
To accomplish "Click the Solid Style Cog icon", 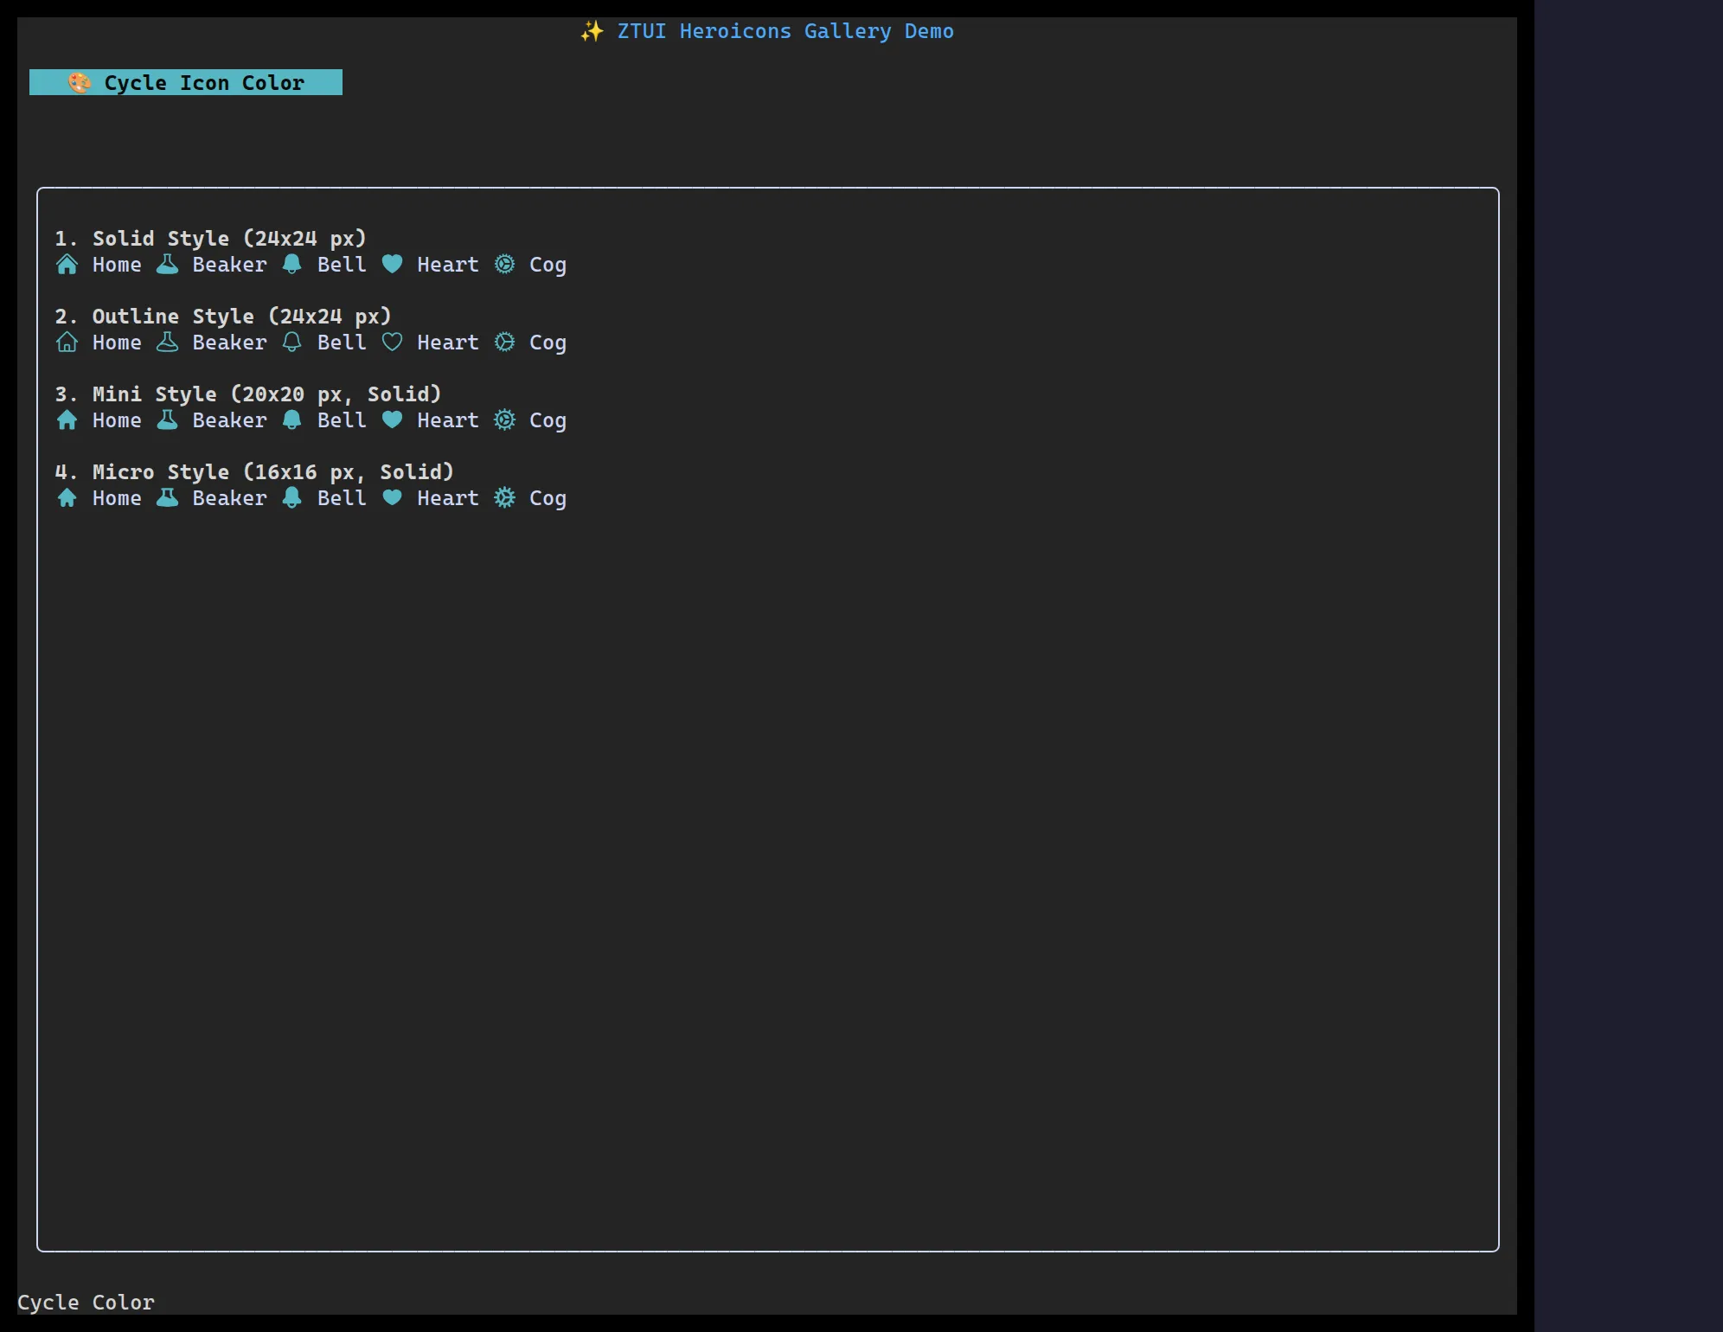I will click(504, 264).
